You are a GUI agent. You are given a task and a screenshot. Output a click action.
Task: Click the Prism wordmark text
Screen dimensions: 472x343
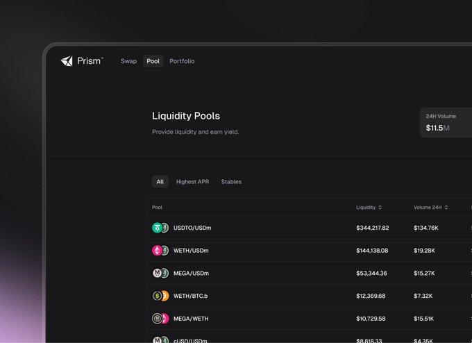(90, 61)
